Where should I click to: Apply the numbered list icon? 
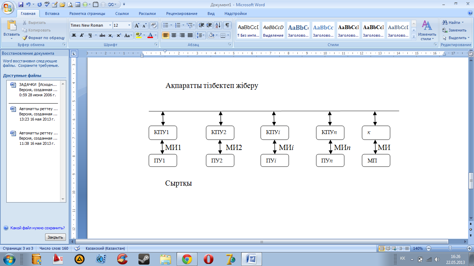click(178, 25)
